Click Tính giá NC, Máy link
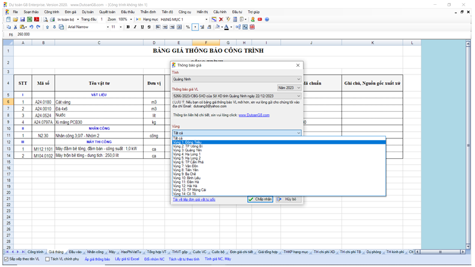Viewport: 475px width, 267px height. [x=218, y=259]
